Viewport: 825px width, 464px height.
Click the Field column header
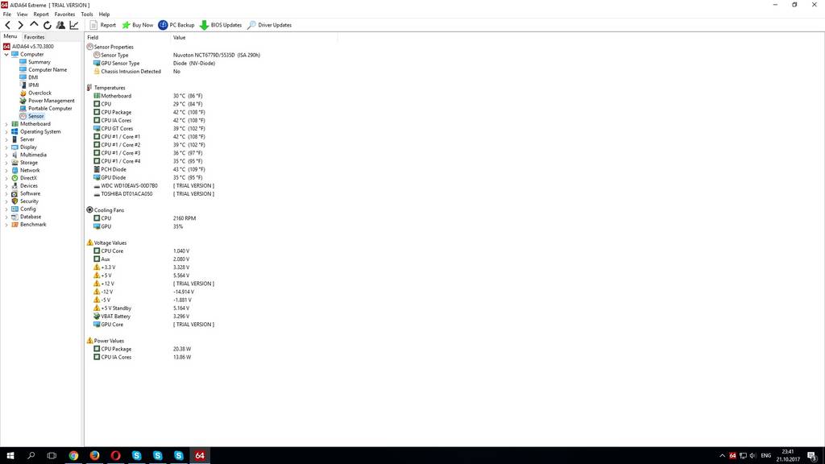(x=128, y=37)
